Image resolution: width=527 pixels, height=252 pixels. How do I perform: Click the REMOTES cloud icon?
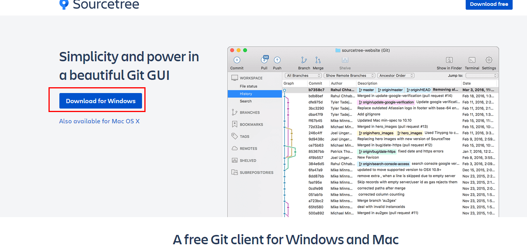tap(234, 148)
